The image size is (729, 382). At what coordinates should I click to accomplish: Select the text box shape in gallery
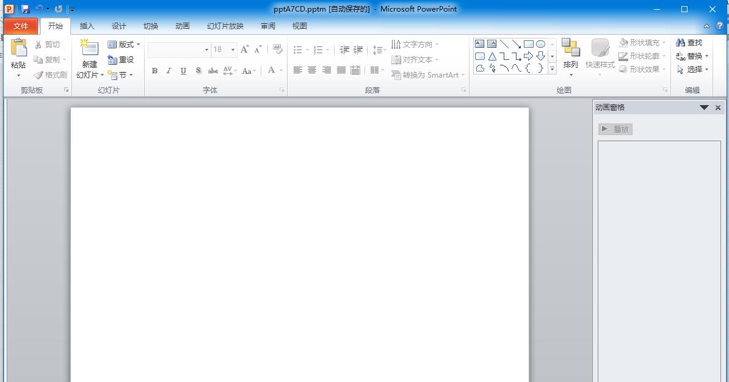[479, 44]
